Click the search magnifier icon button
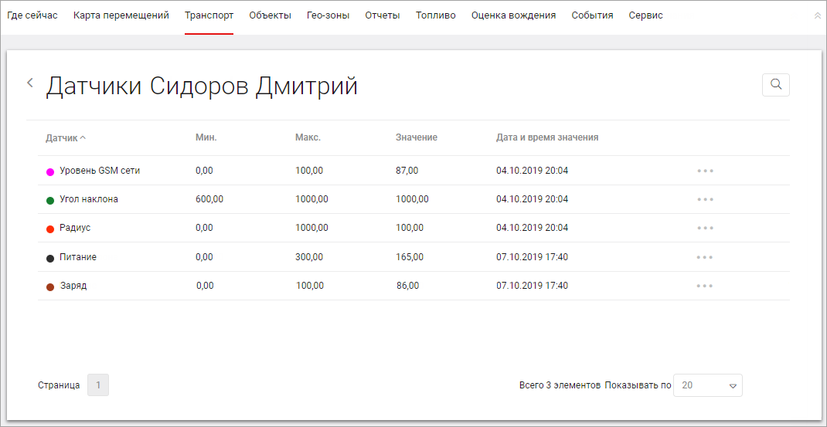Image resolution: width=827 pixels, height=427 pixels. (776, 84)
